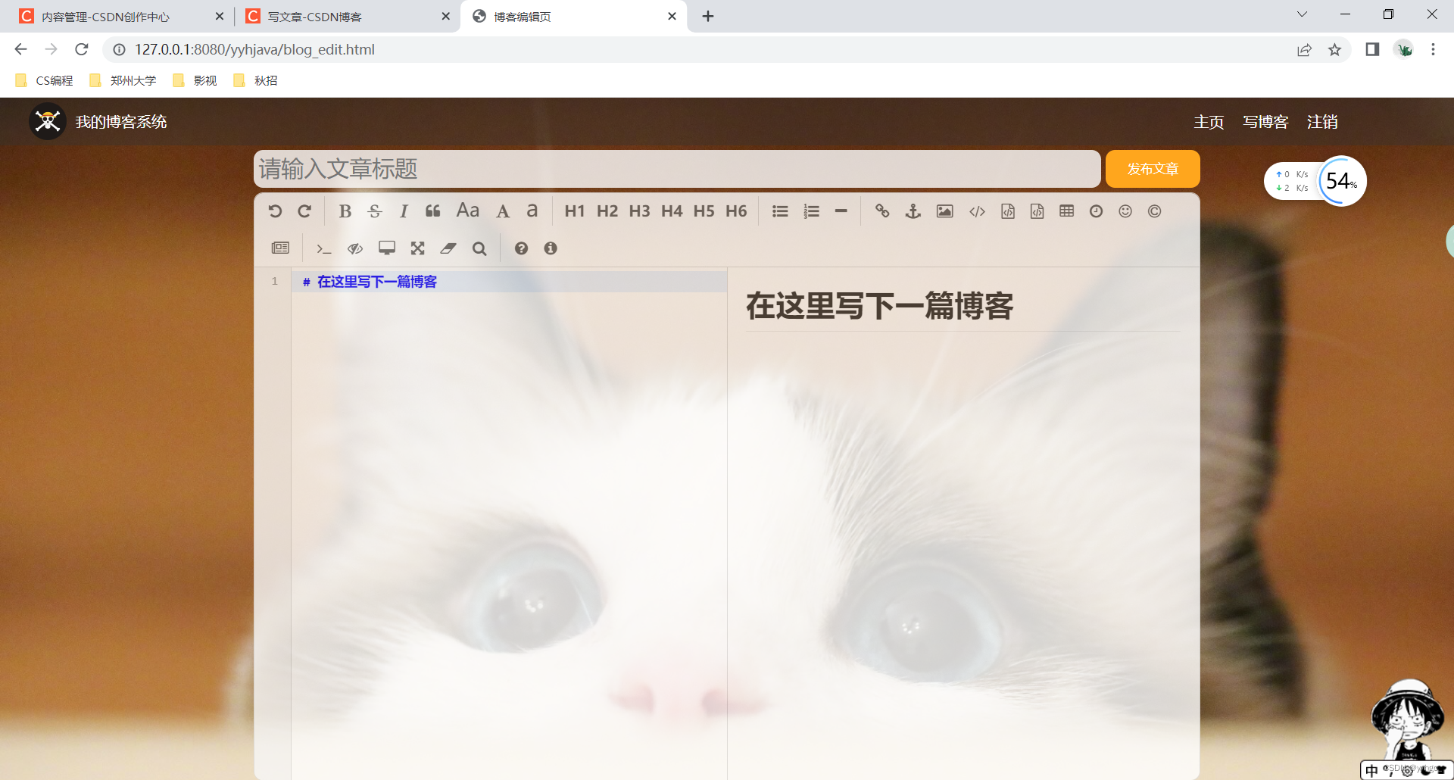Insert page break newspaper icon

pos(280,248)
